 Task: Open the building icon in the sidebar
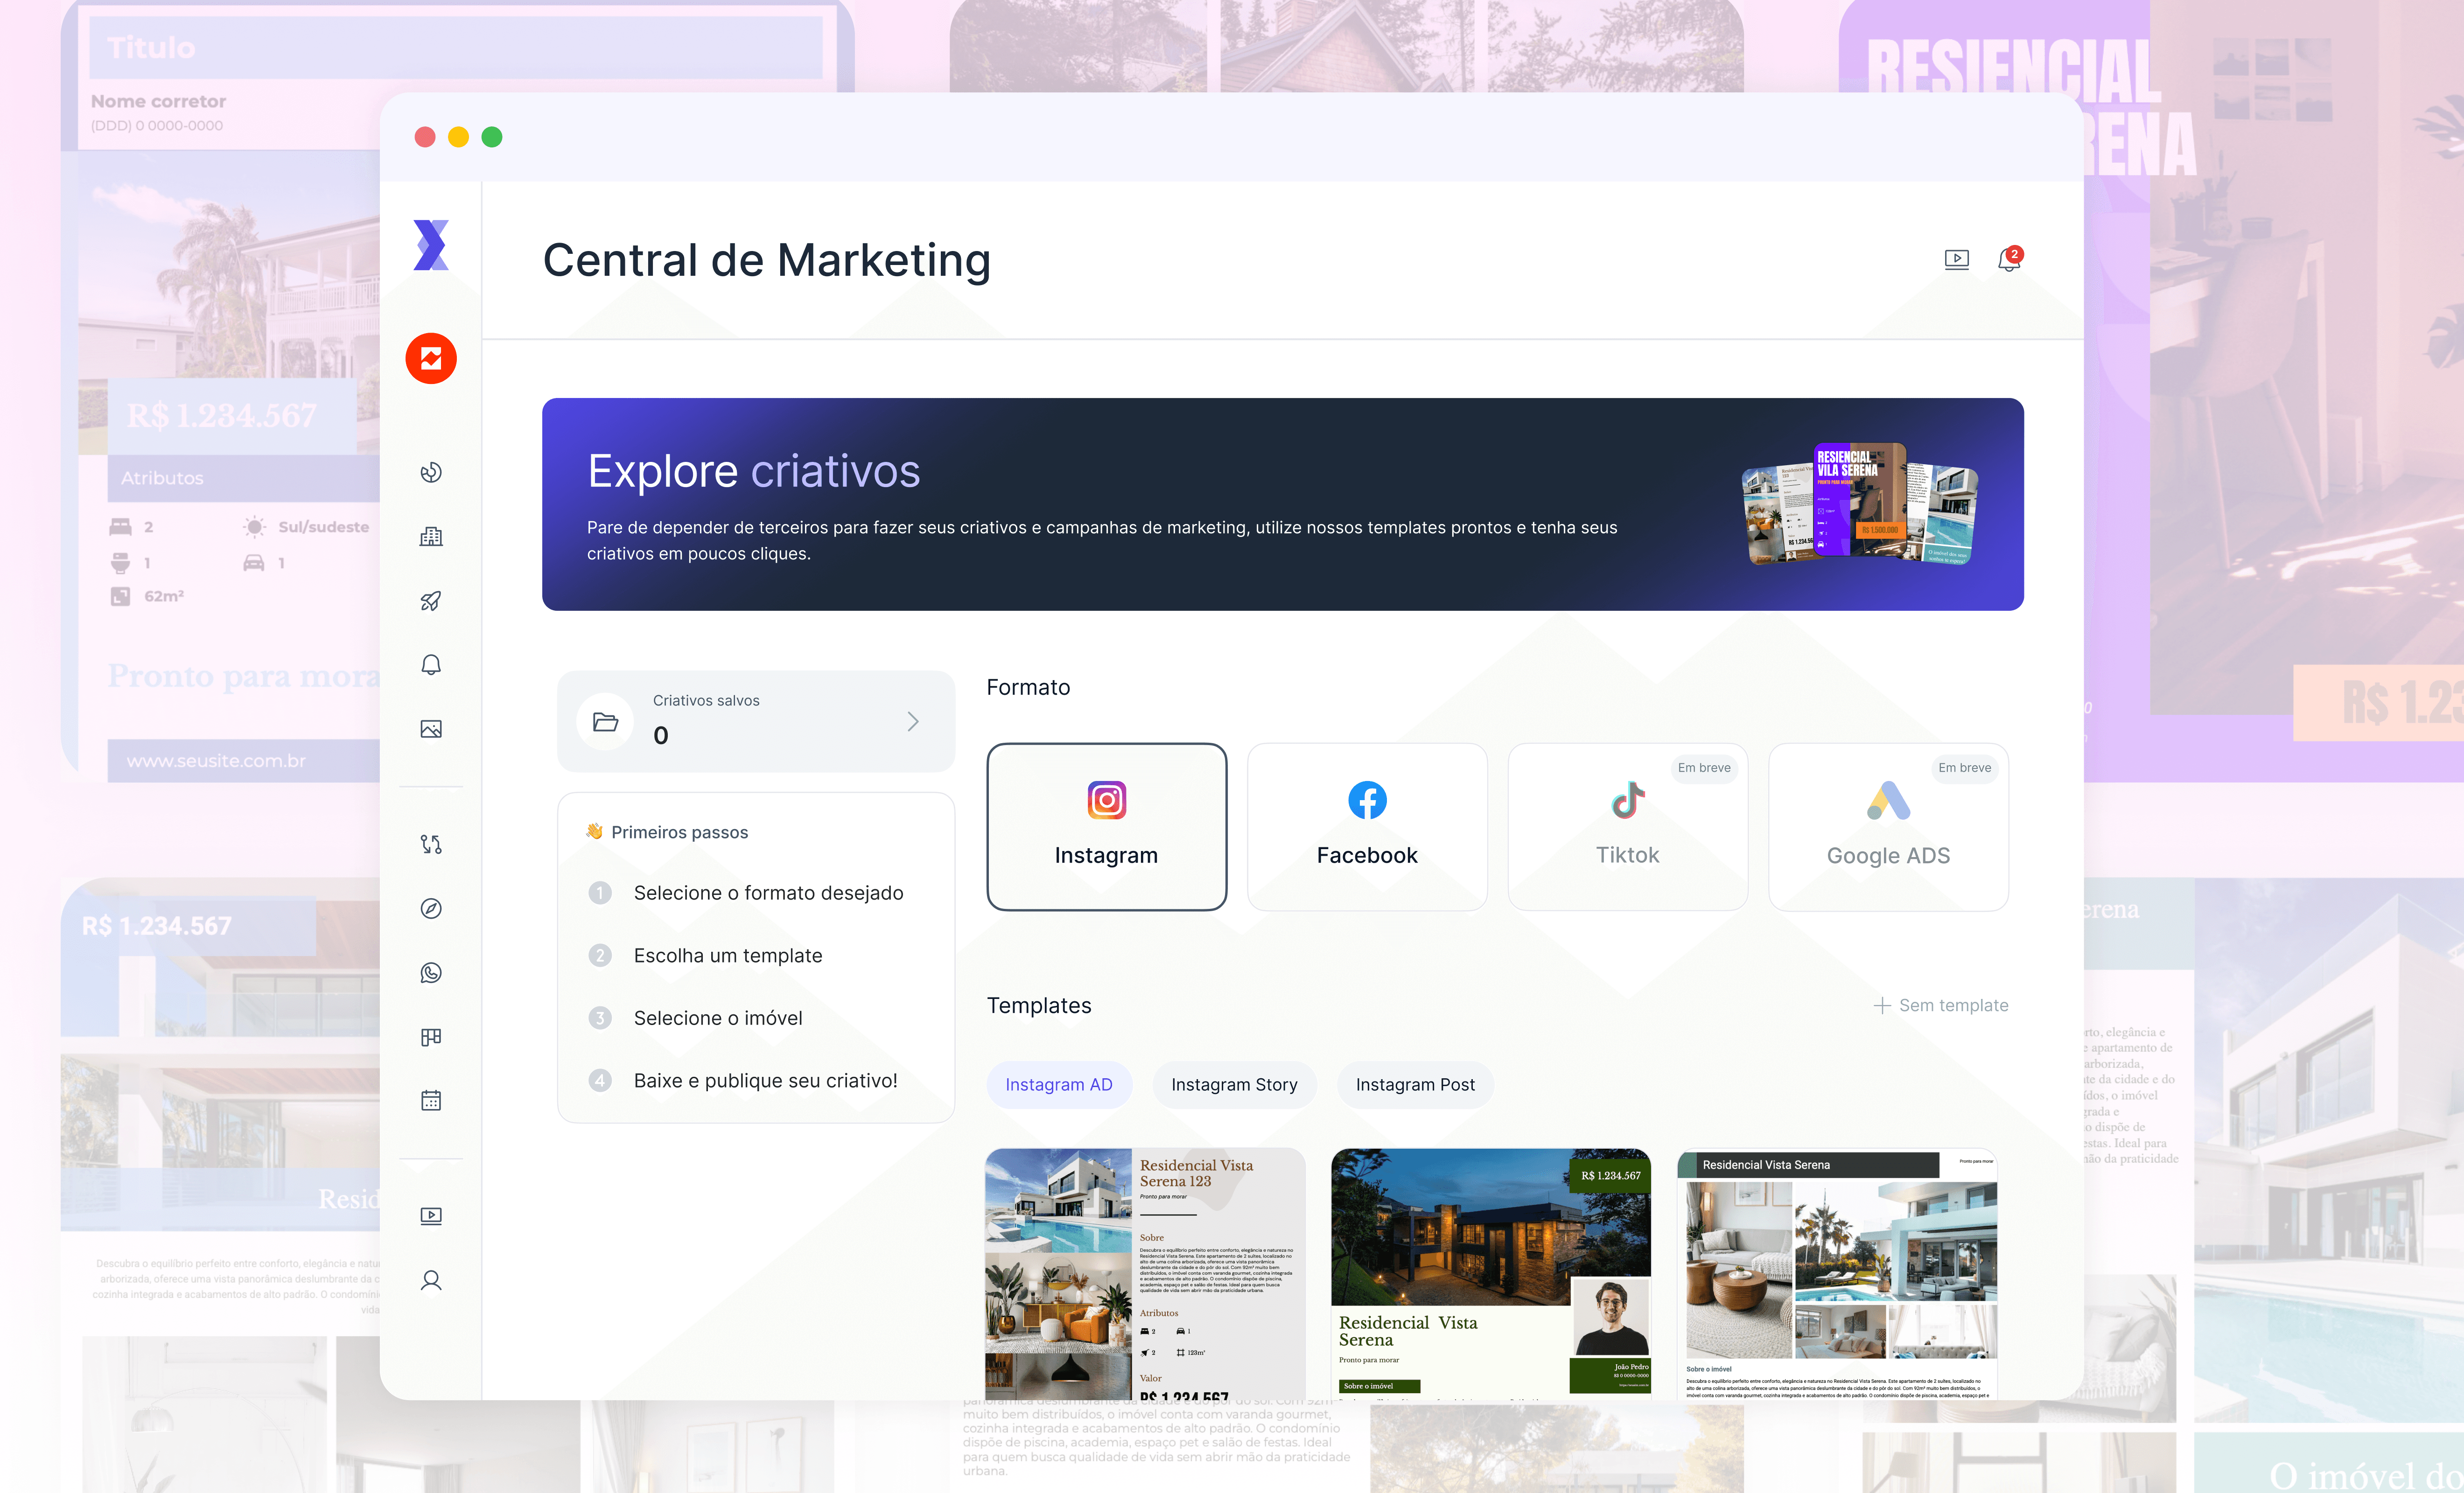coord(431,536)
